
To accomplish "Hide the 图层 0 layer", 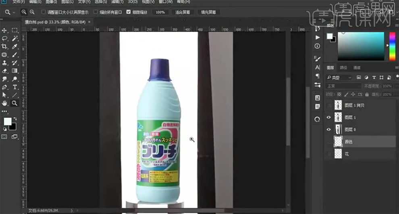I will click(329, 129).
